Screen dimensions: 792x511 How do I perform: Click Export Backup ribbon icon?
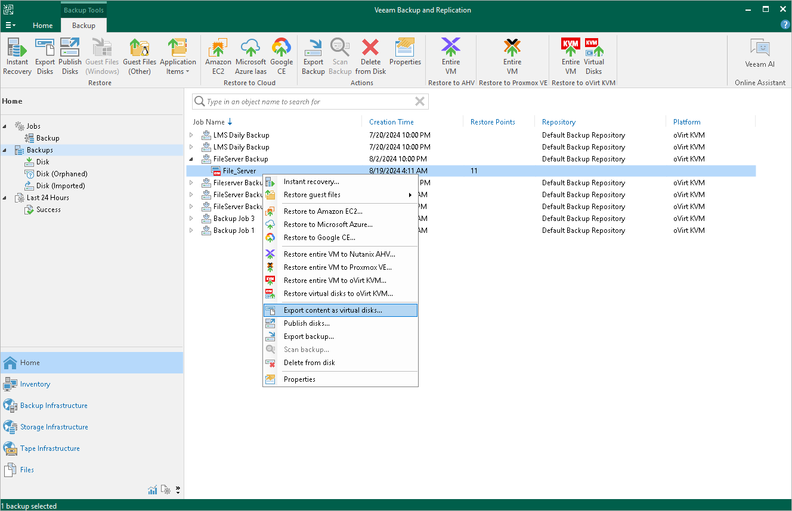tap(313, 57)
